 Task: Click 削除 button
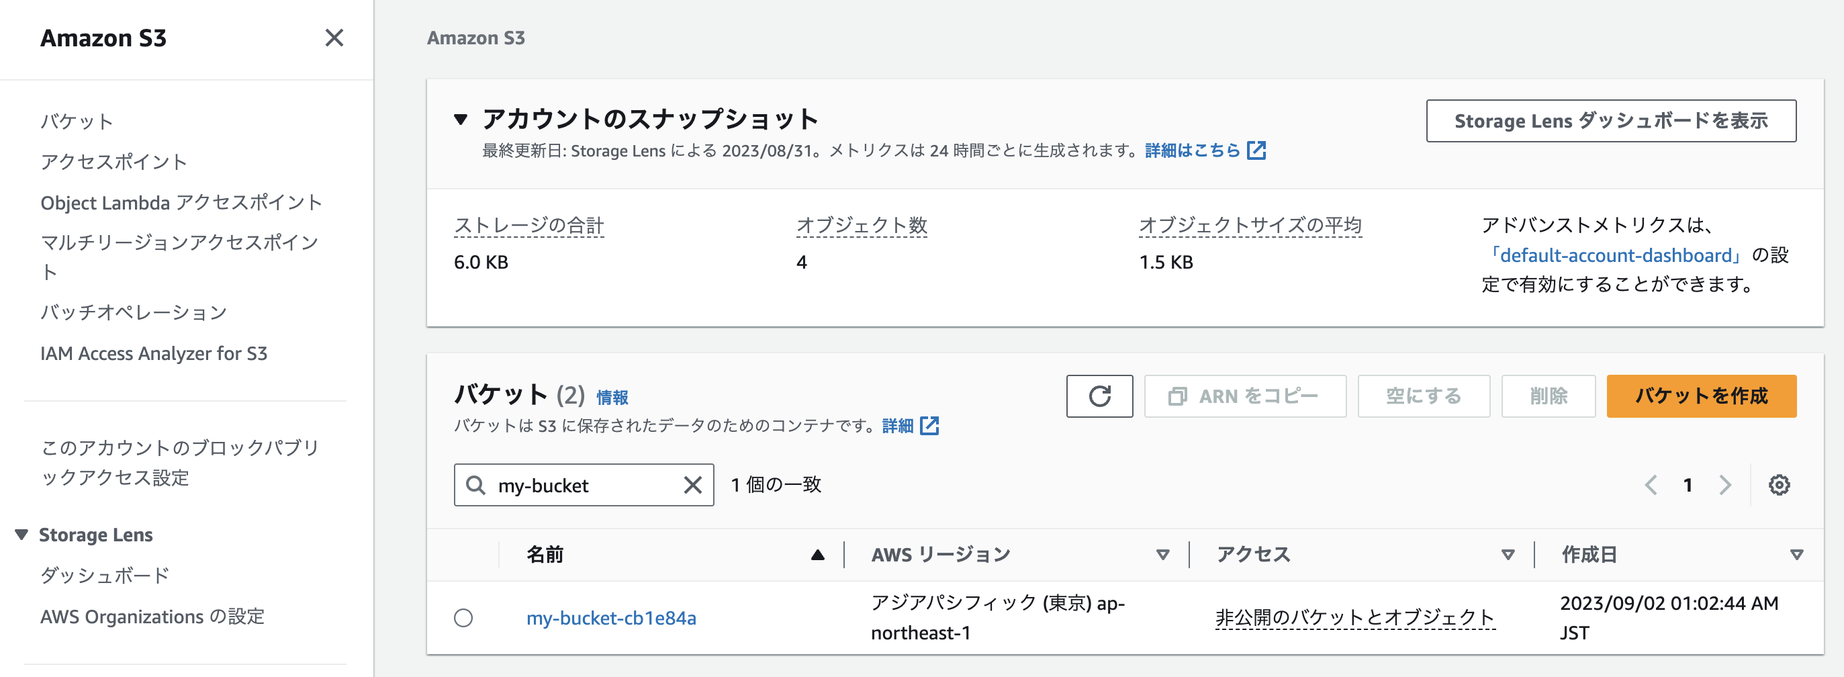coord(1548,396)
